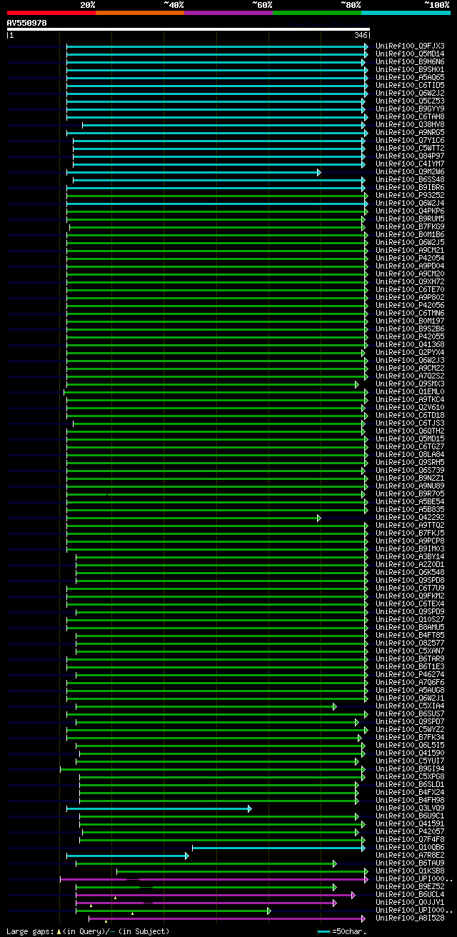Click the UniRef100_C6TMN6 label
Image resolution: width=457 pixels, height=937 pixels.
[x=410, y=313]
